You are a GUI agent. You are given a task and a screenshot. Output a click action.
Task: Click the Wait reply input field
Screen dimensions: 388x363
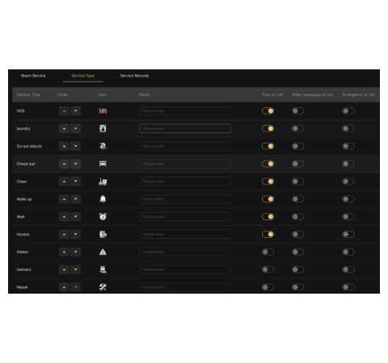click(185, 217)
